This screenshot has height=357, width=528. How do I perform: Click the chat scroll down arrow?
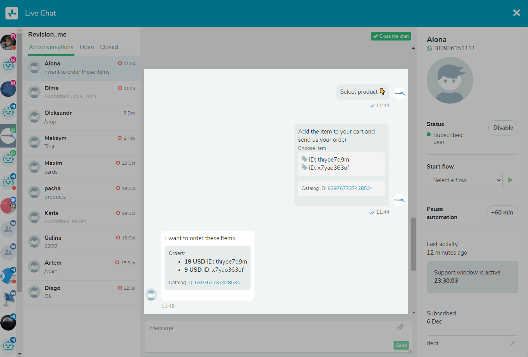[x=413, y=313]
